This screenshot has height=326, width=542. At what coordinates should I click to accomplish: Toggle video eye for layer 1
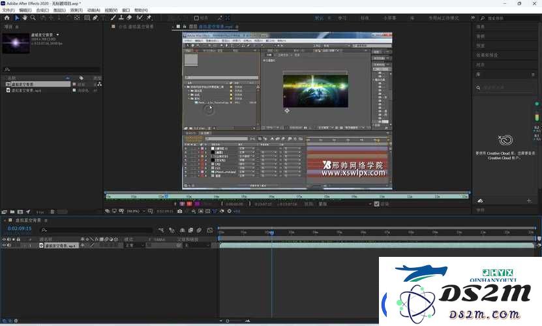point(4,245)
